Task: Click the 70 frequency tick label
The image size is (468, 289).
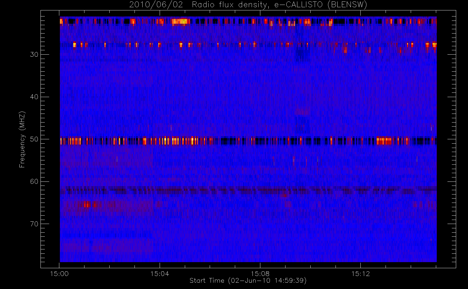Action: click(x=34, y=224)
